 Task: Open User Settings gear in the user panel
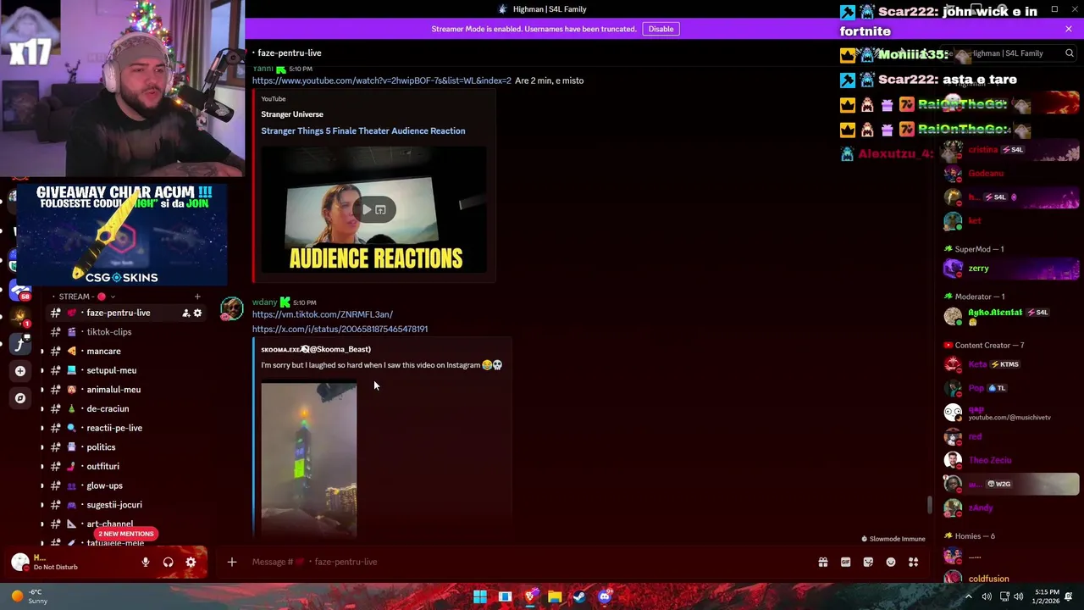[191, 562]
